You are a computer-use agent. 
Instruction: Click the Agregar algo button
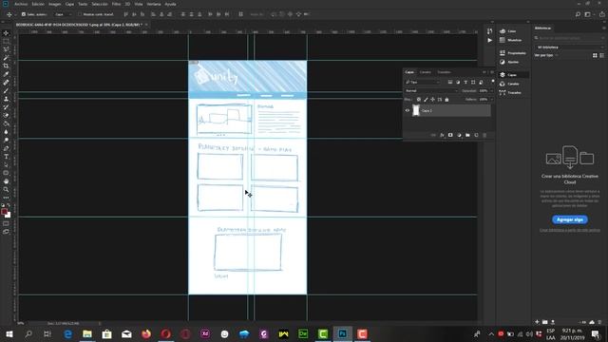tap(570, 219)
